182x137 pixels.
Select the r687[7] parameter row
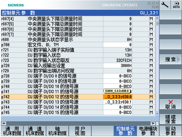click(78, 34)
